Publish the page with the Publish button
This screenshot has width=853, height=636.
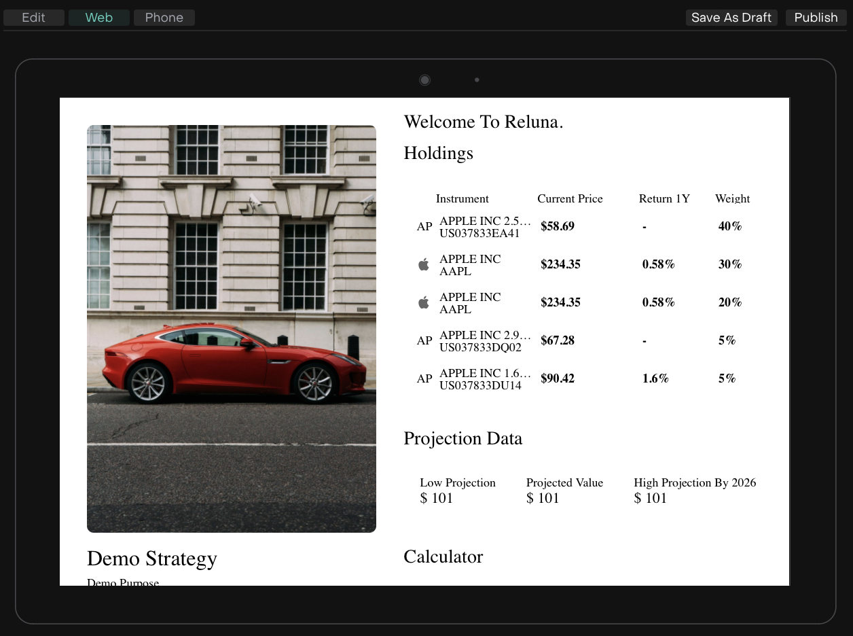(x=816, y=18)
